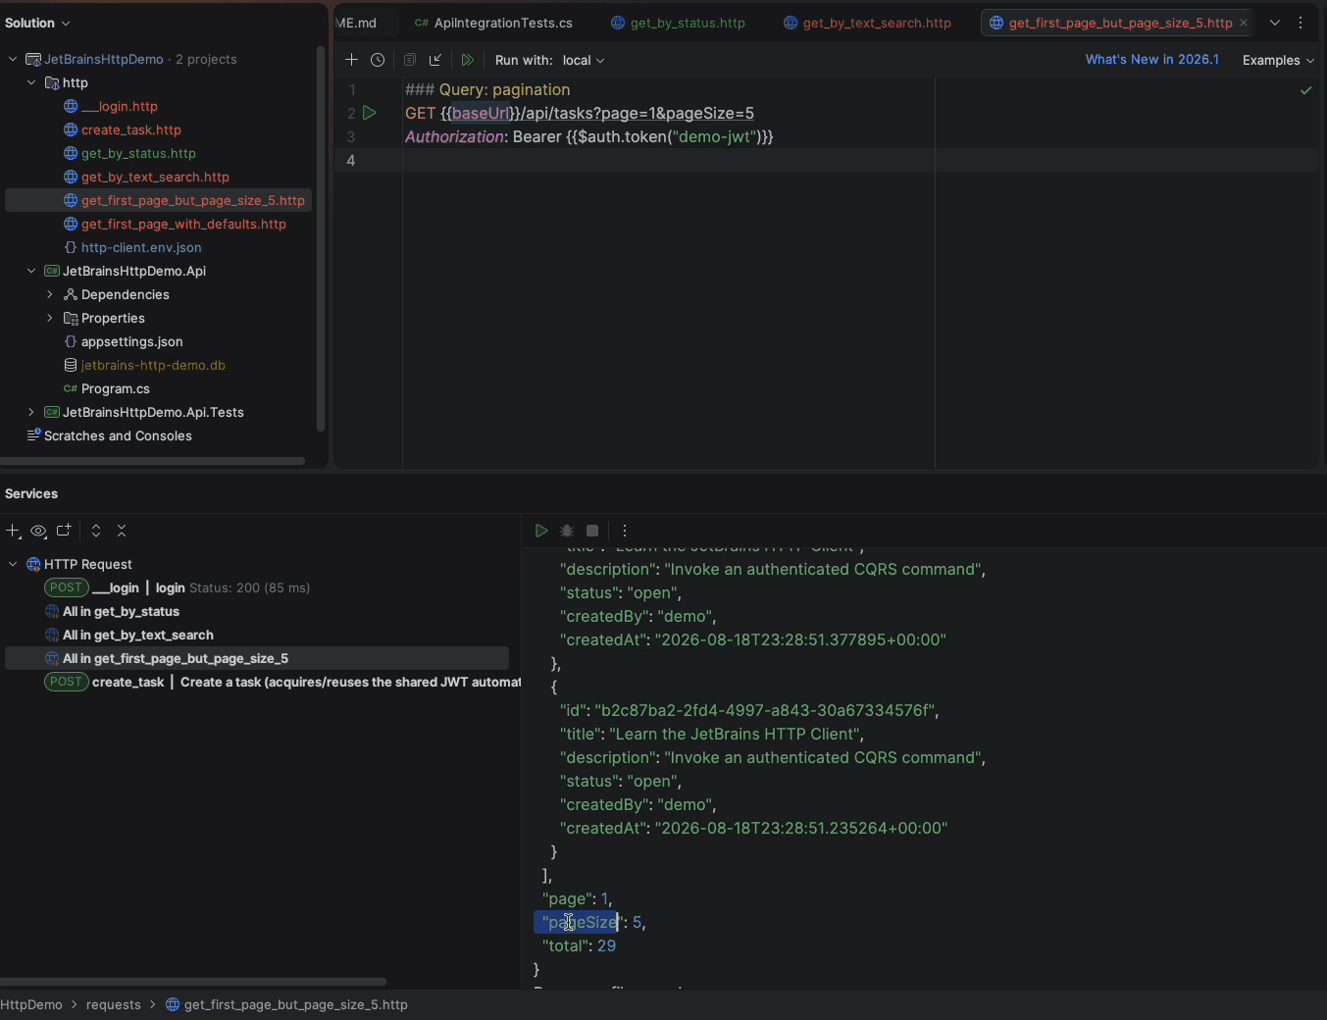Click the green inspection checkmark in the editor
1327x1020 pixels.
[1305, 90]
